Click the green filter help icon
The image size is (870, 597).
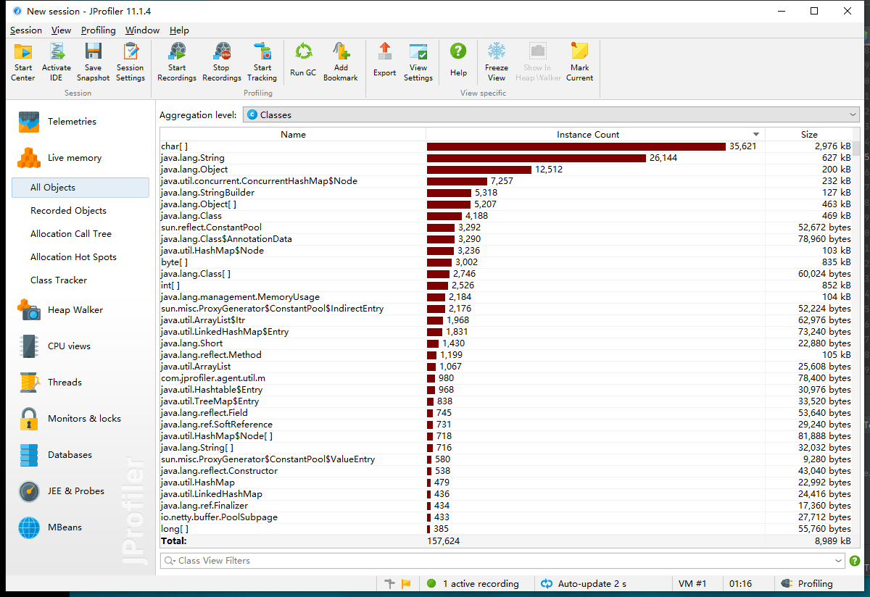pos(855,561)
